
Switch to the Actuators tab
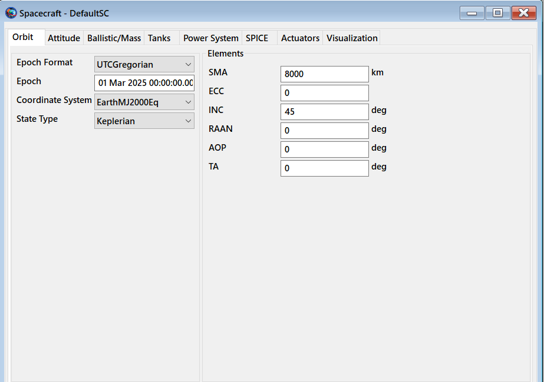[300, 38]
